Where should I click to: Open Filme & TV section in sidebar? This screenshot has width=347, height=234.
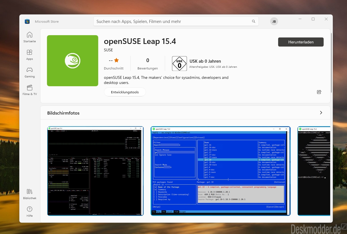tap(30, 90)
